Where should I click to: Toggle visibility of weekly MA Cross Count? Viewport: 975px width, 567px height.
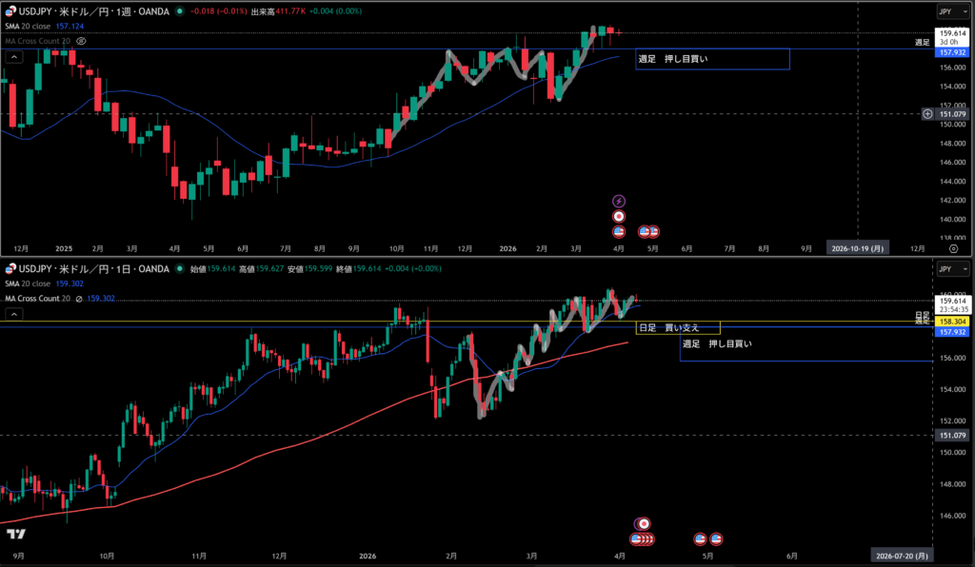tap(82, 42)
